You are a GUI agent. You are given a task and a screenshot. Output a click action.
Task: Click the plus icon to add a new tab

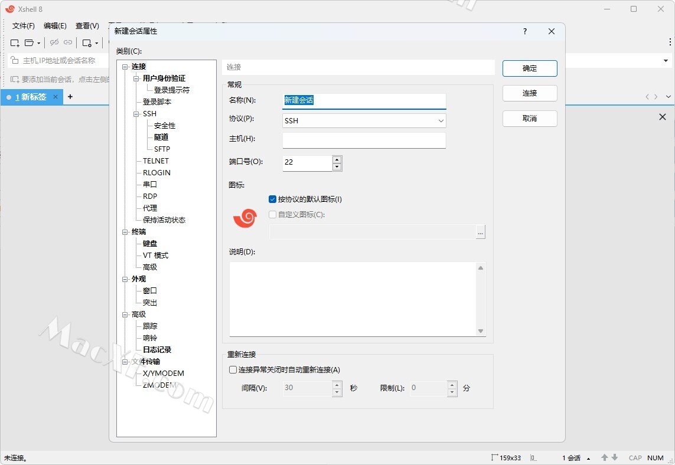pyautogui.click(x=70, y=97)
